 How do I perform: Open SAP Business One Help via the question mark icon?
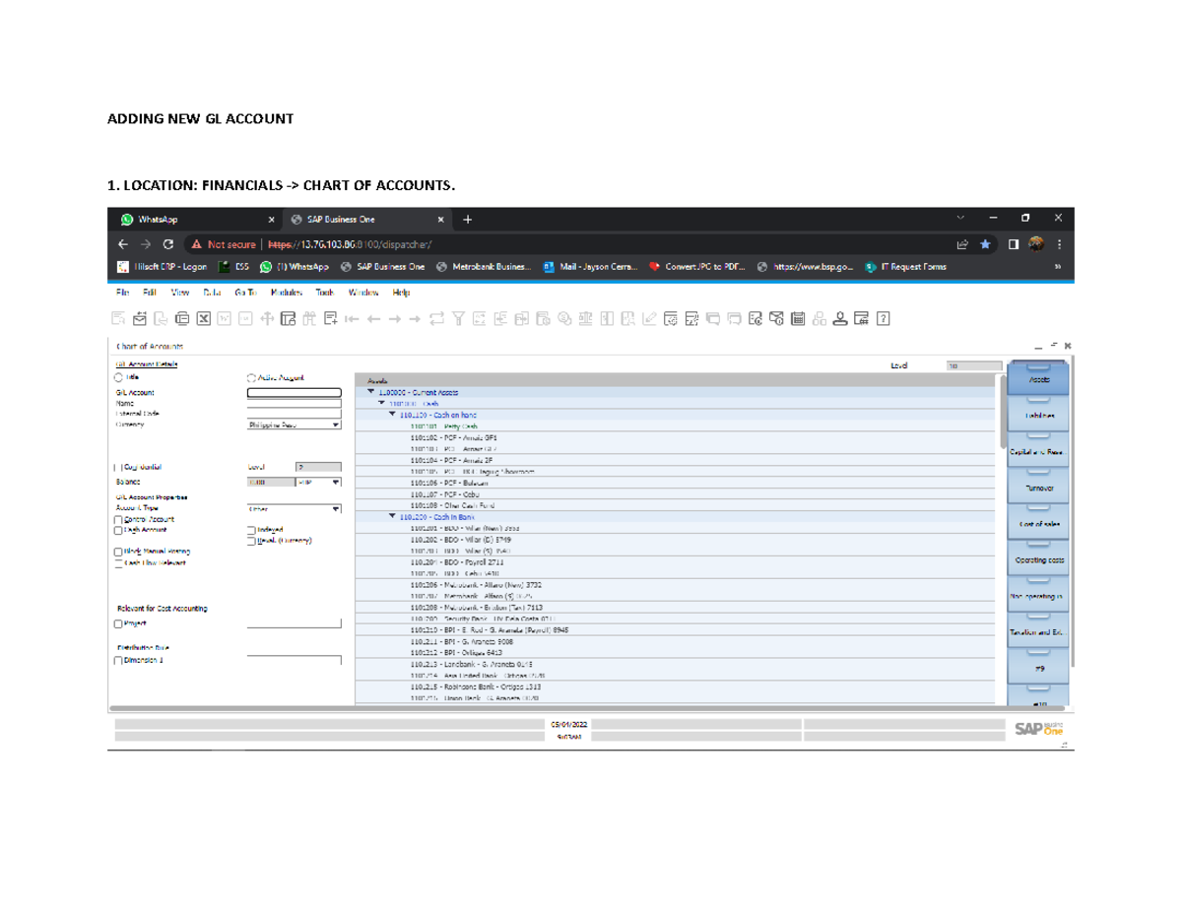pos(884,317)
